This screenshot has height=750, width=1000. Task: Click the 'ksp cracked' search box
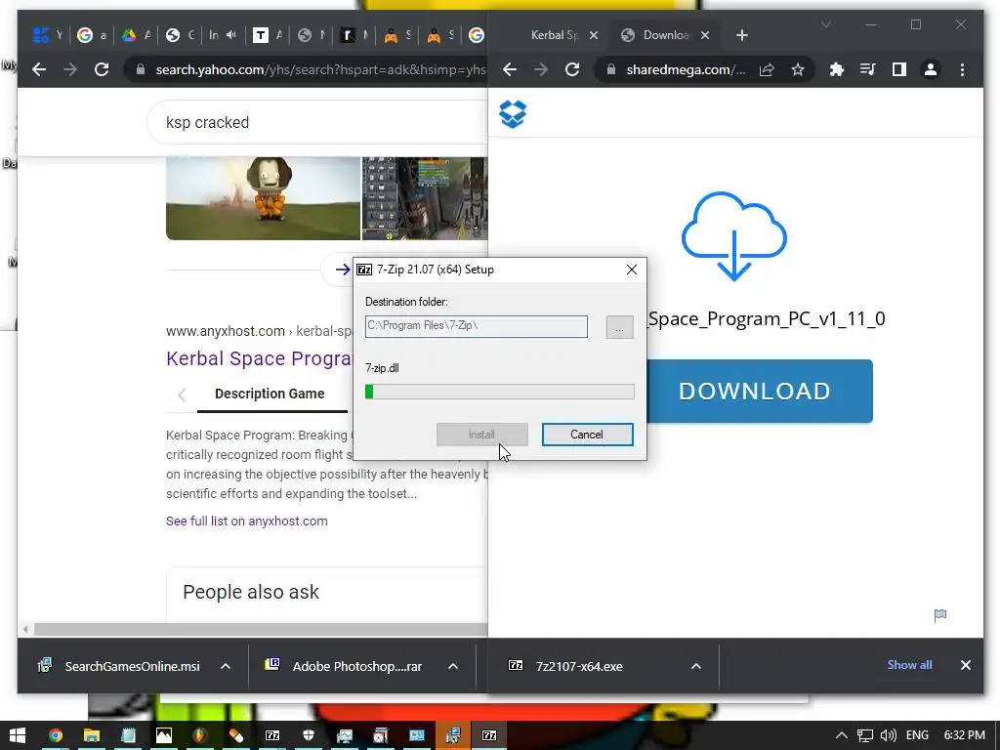317,122
